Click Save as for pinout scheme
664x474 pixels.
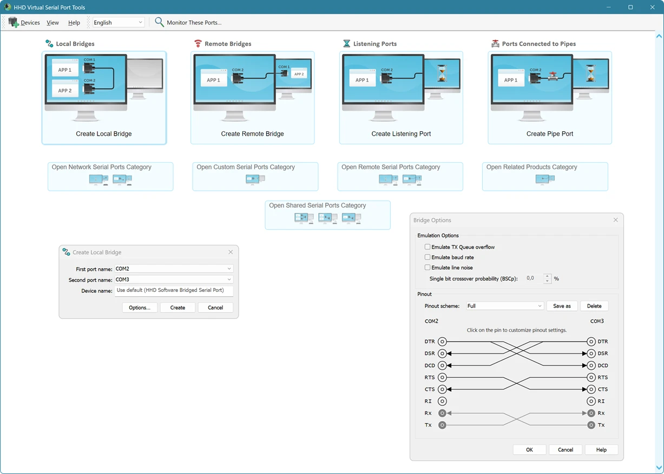coord(562,306)
